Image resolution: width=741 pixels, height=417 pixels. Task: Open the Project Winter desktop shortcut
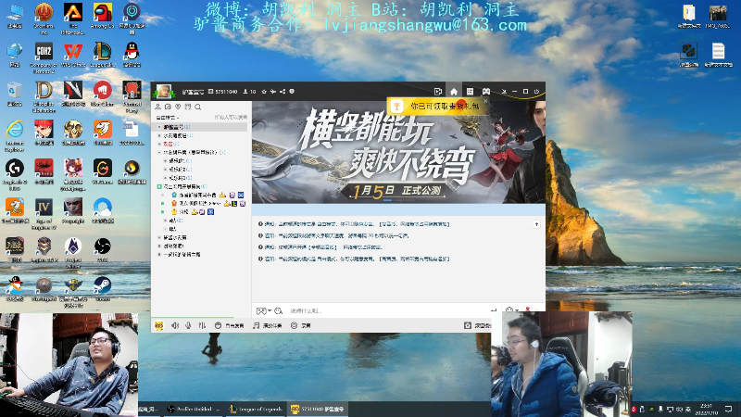73,253
